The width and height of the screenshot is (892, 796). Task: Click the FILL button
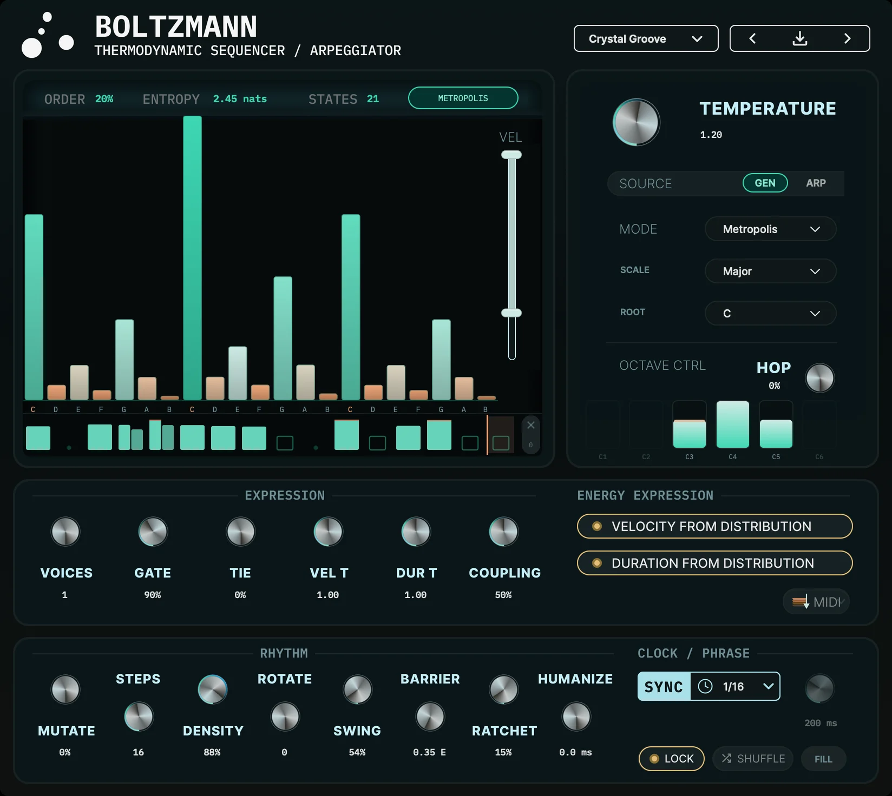(823, 759)
